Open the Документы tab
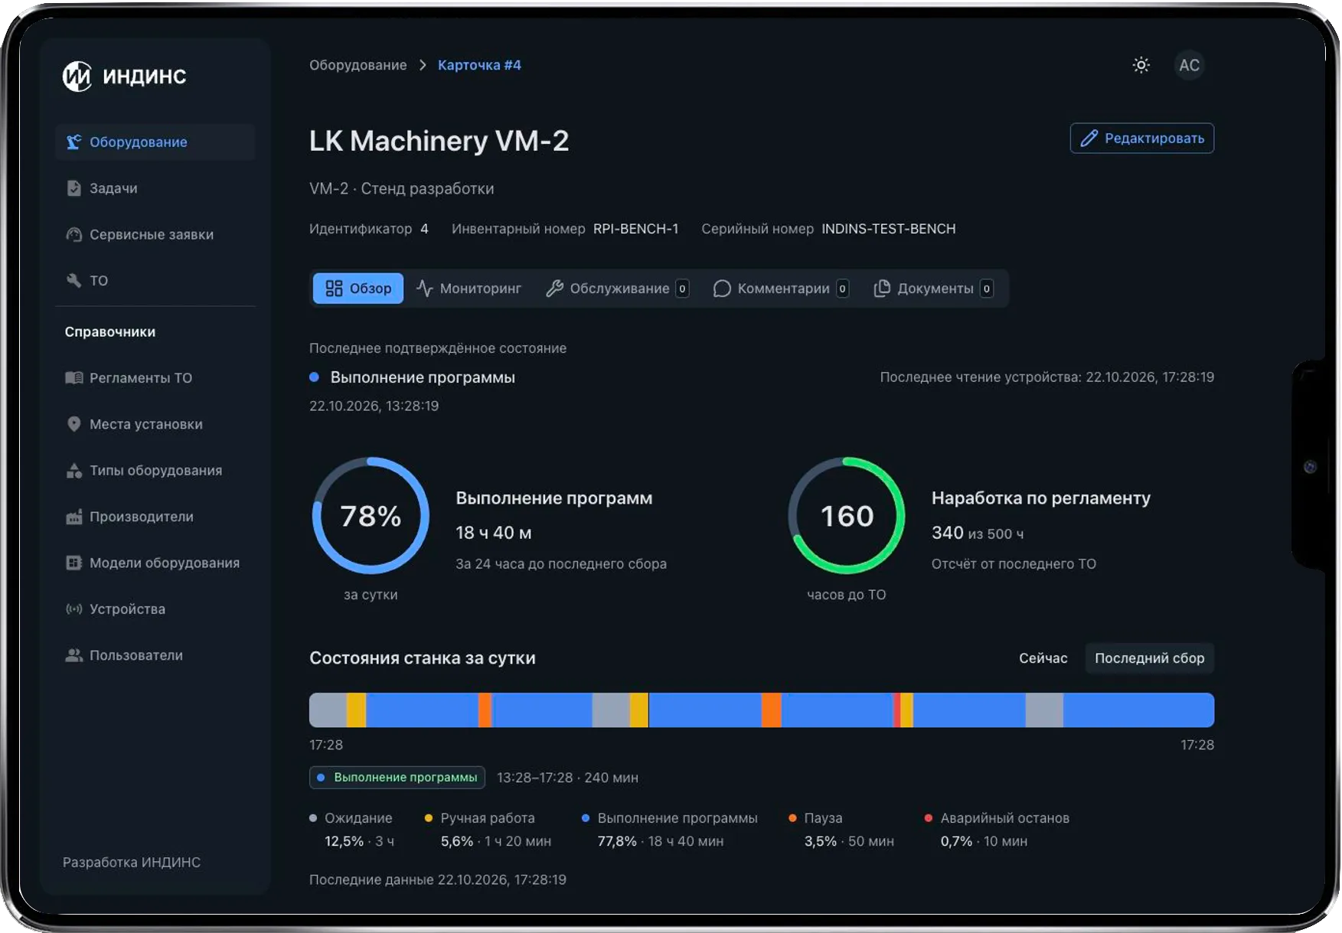The height and width of the screenshot is (933, 1342). [933, 289]
